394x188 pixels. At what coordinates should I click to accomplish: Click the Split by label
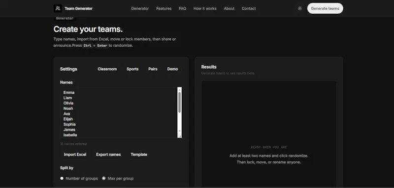(x=66, y=168)
